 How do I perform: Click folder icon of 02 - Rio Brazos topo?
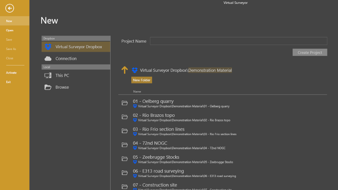pyautogui.click(x=125, y=117)
